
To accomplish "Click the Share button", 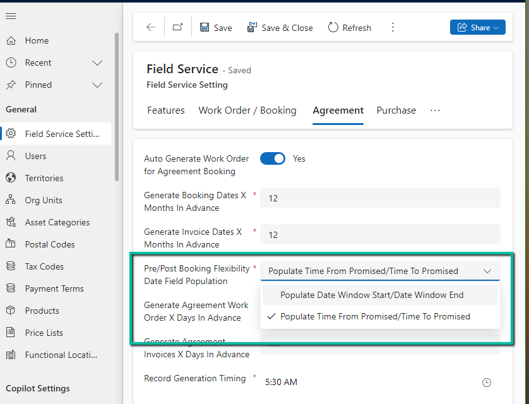I will (x=477, y=27).
